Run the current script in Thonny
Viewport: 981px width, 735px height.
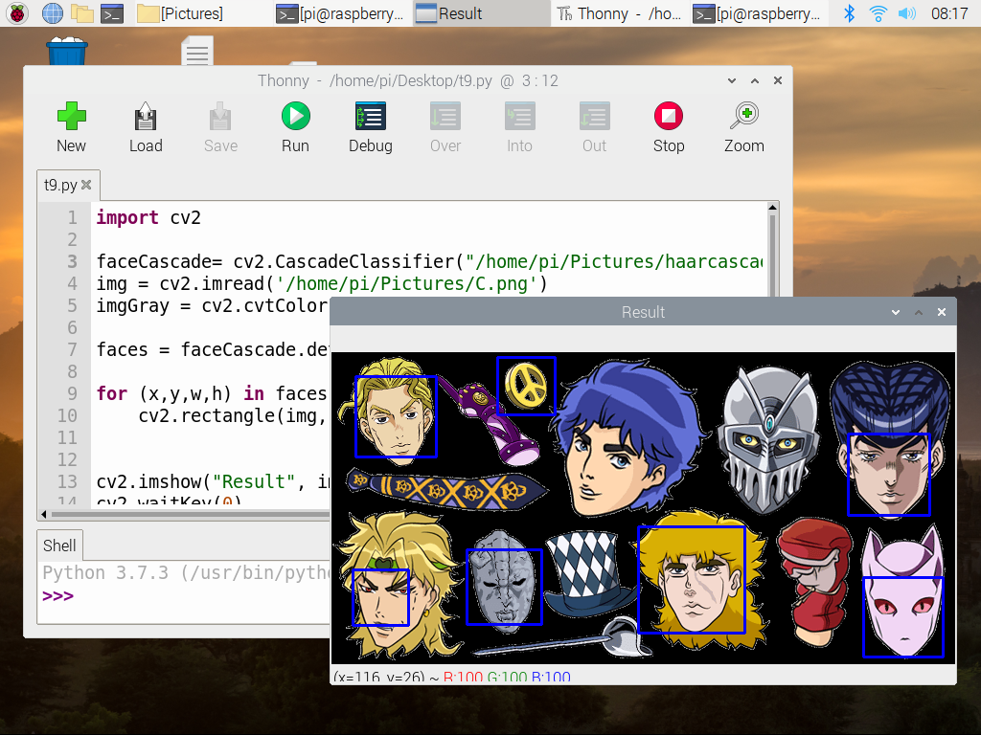point(295,116)
